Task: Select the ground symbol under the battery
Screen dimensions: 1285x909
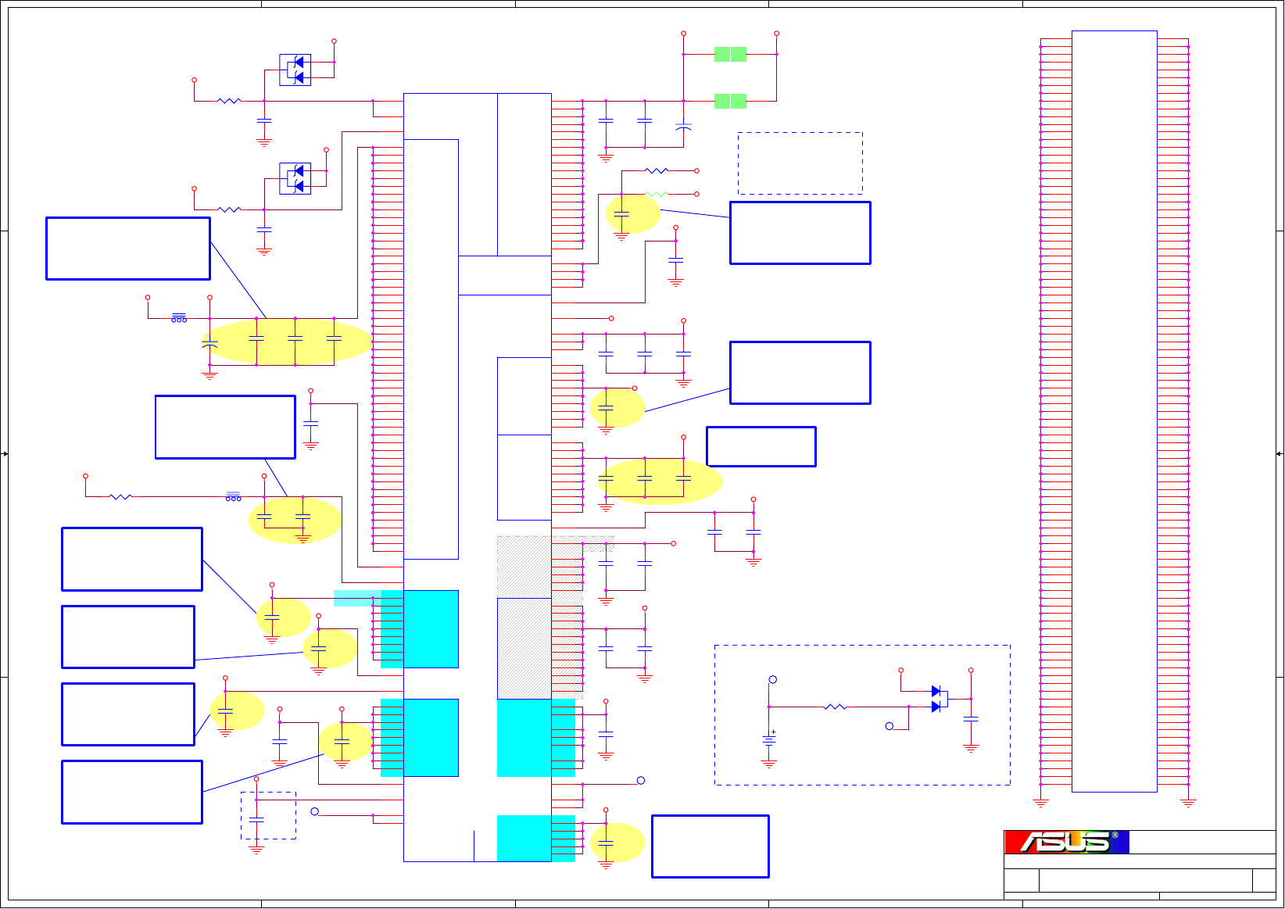Action: (769, 764)
